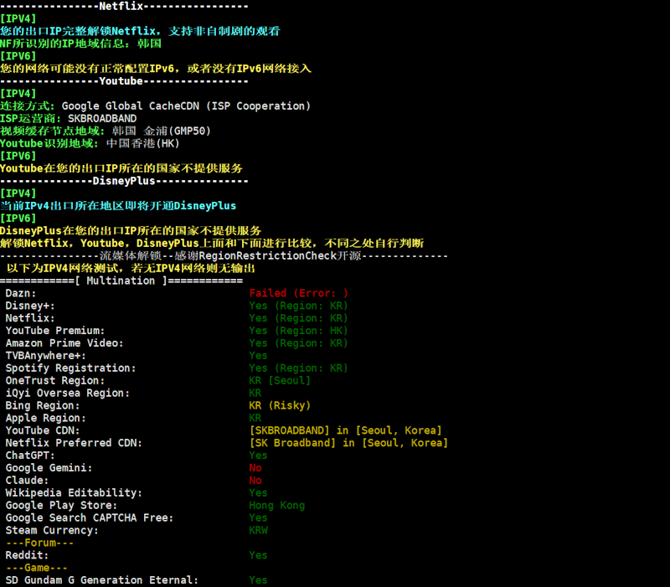Select '[SKBROADBAND] in [Seoul, Korea]' value

click(x=346, y=430)
